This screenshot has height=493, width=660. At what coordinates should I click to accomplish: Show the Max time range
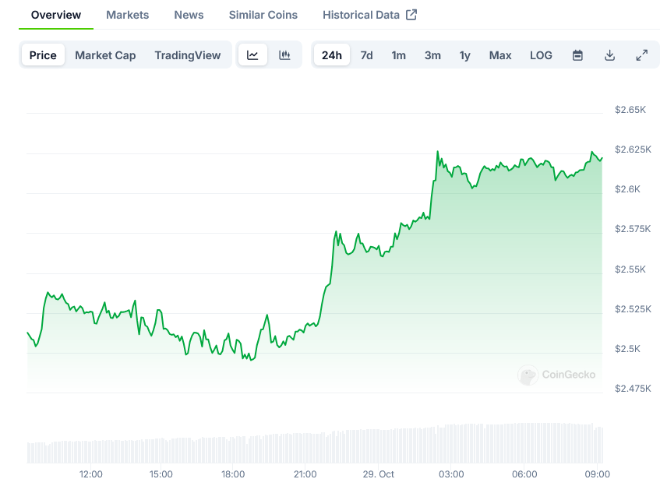tap(500, 55)
